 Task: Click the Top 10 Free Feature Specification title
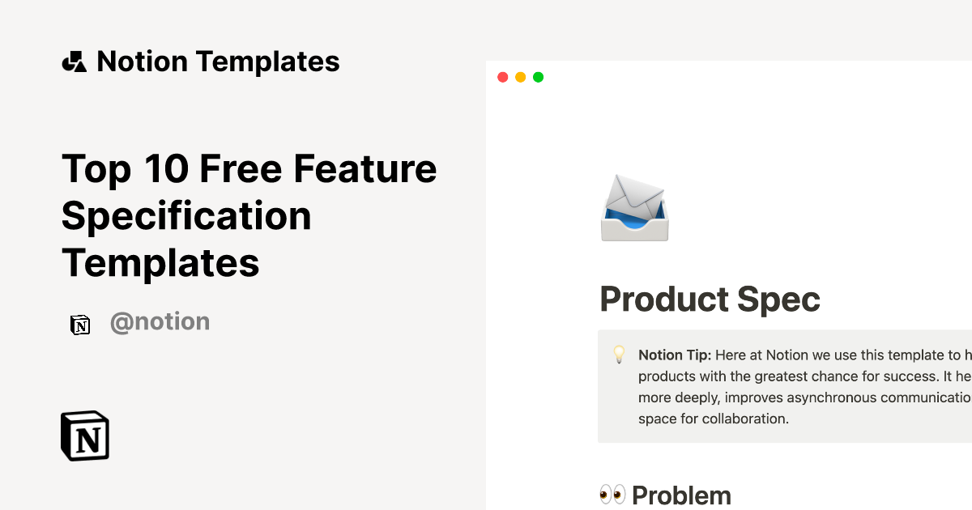(x=249, y=215)
